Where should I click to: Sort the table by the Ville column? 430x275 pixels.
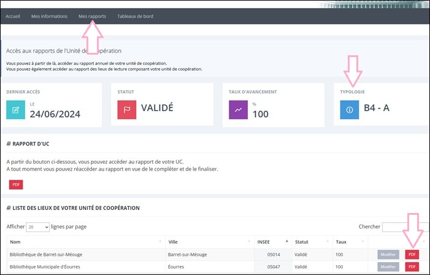tap(209, 242)
